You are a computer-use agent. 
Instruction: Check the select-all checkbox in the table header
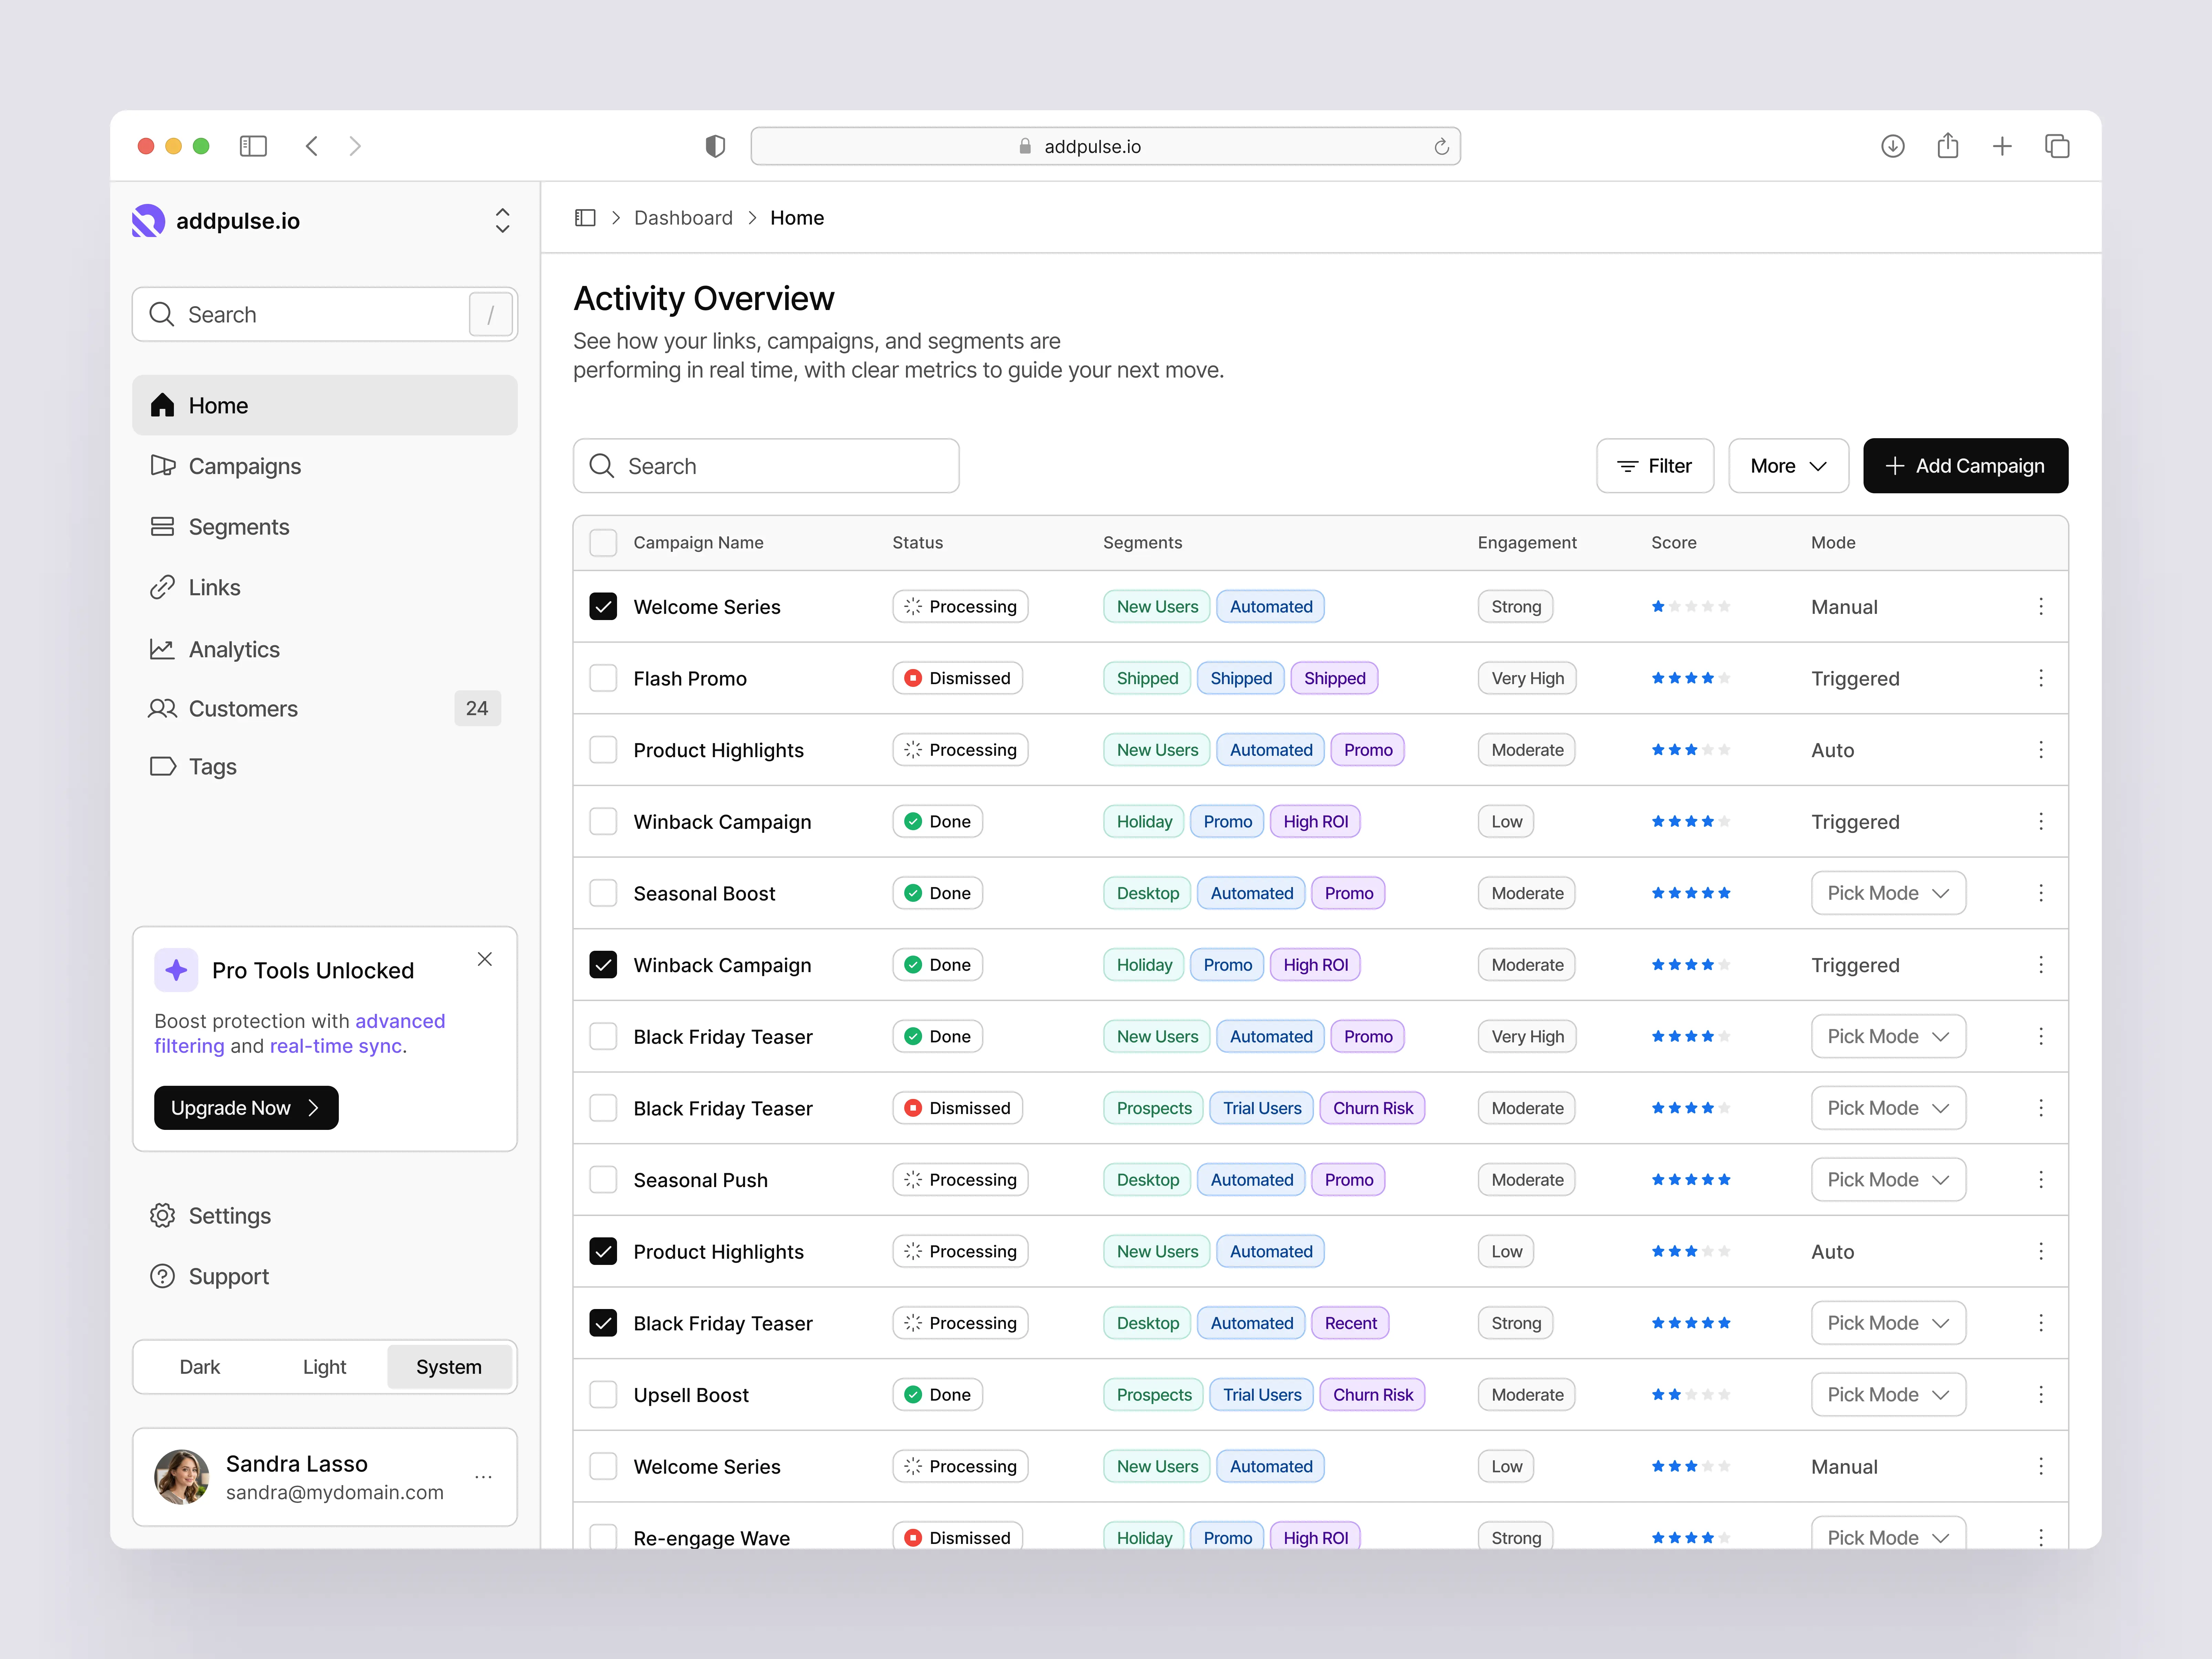coord(603,542)
